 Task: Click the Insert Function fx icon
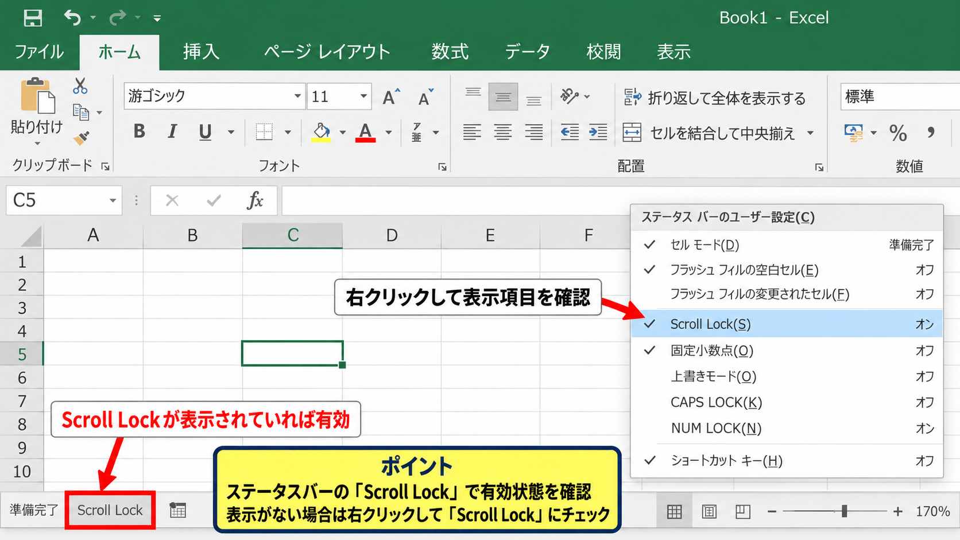click(255, 200)
